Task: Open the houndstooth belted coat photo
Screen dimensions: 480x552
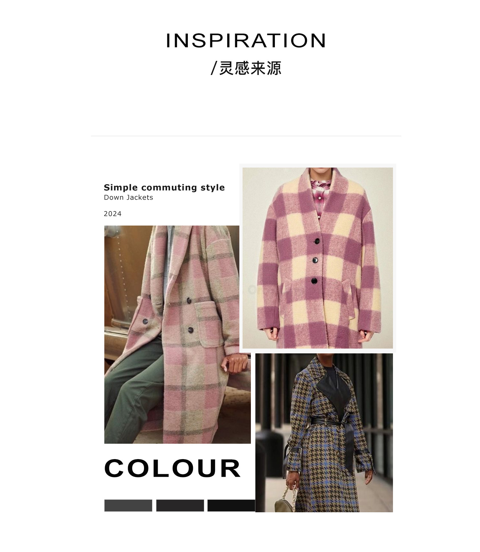Action: 324,433
